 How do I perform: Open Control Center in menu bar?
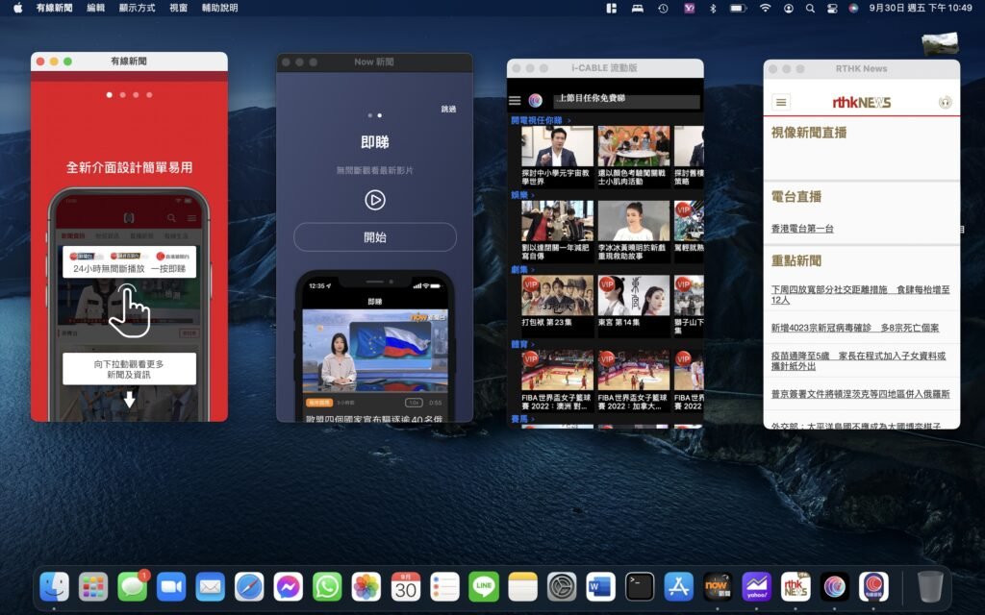(x=832, y=8)
